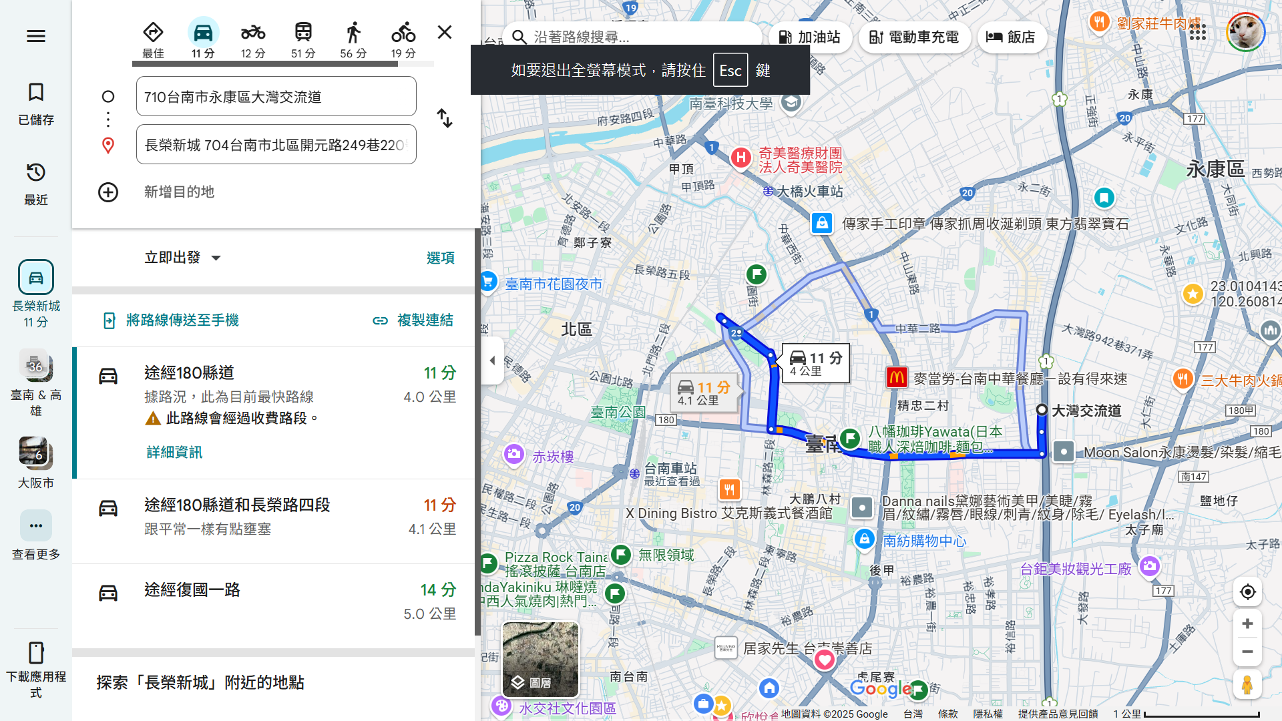Click the alternate 11 分 4.1 公里 callout
This screenshot has height=721, width=1282.
click(x=705, y=393)
